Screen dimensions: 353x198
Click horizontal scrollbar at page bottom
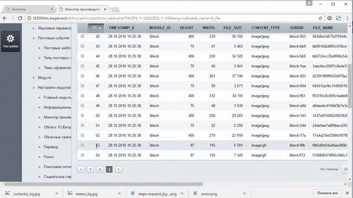[104, 184]
